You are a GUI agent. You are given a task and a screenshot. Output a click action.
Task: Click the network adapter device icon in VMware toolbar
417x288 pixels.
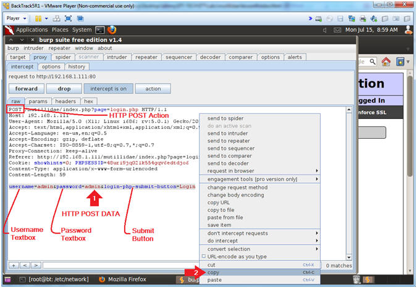pos(352,19)
